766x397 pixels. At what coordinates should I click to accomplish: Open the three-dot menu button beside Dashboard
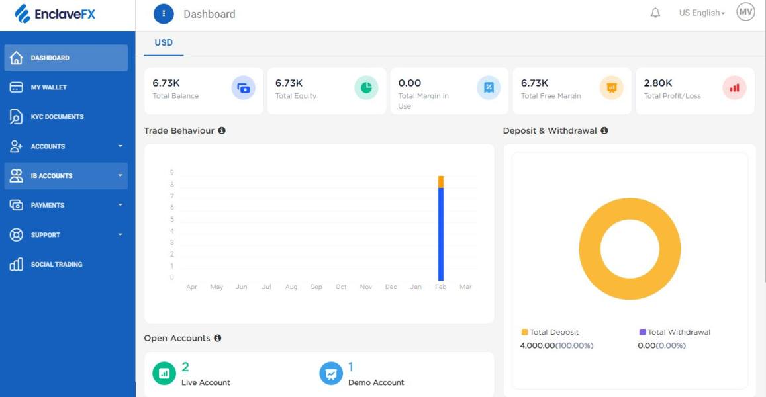coord(164,13)
